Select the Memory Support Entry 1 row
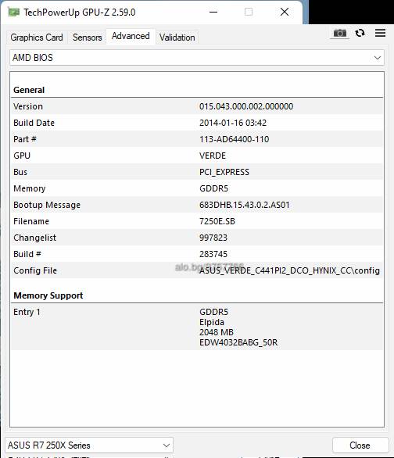The height and width of the screenshot is (458, 394). (x=197, y=327)
